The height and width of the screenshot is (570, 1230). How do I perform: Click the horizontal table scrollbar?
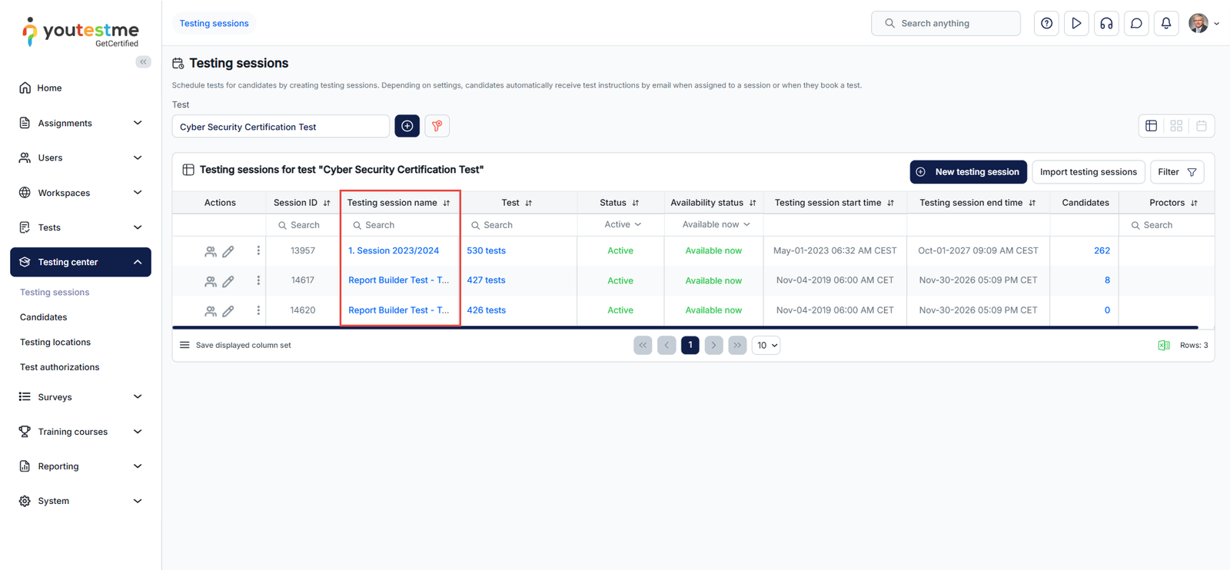tap(685, 327)
